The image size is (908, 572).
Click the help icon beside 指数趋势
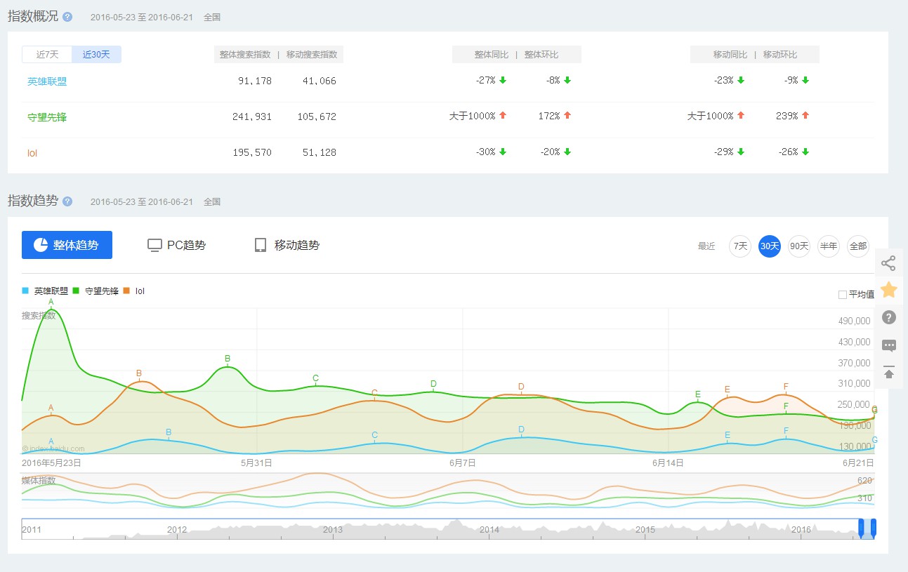67,201
